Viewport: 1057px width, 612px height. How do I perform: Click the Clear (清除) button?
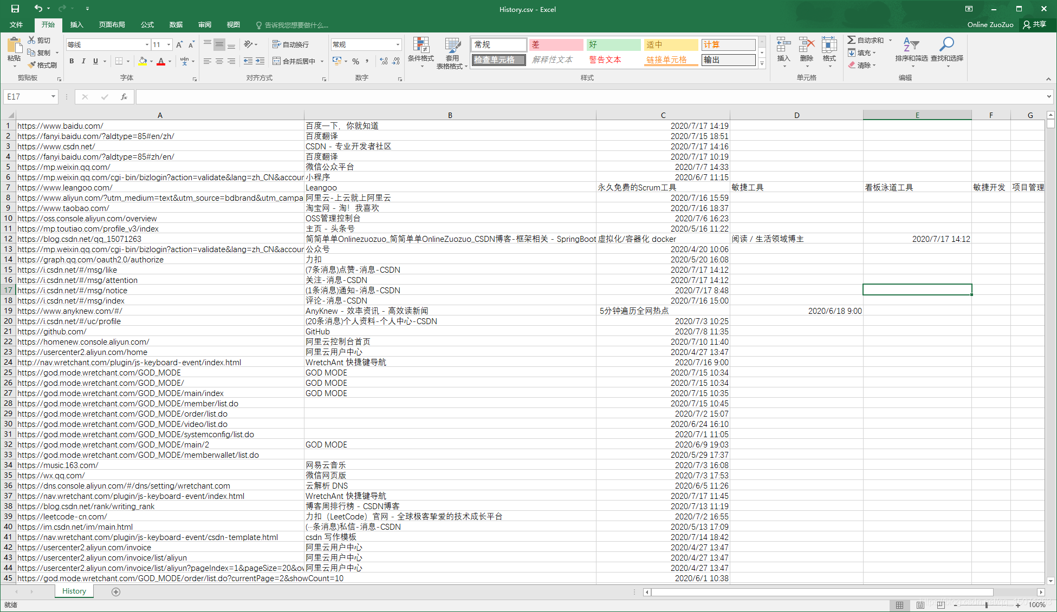tap(861, 65)
